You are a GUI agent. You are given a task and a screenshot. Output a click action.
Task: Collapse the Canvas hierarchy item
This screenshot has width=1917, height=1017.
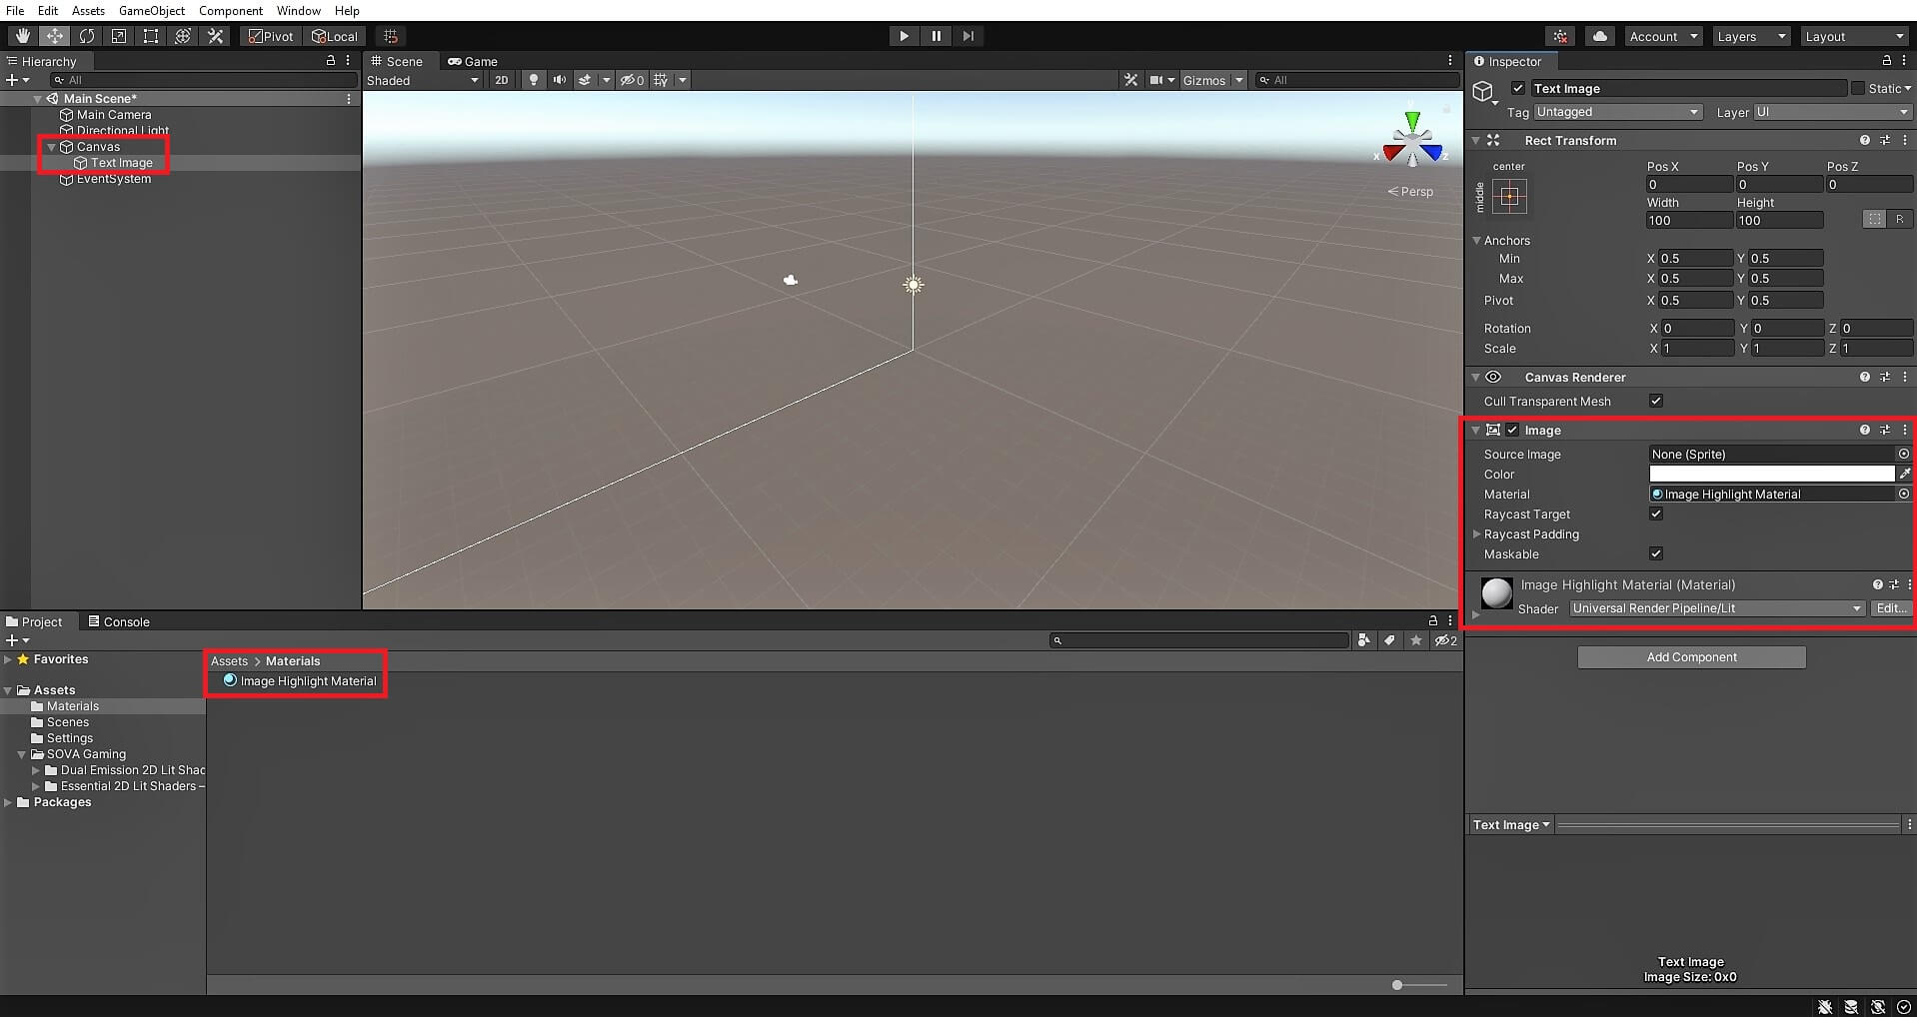coord(52,147)
